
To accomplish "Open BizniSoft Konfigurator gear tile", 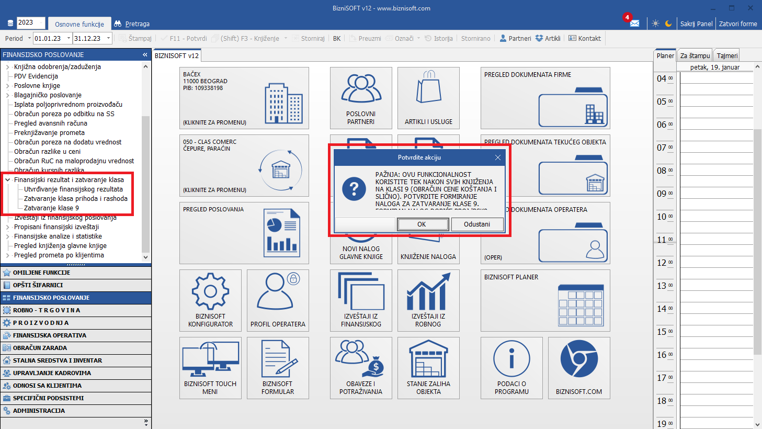I will pos(210,300).
